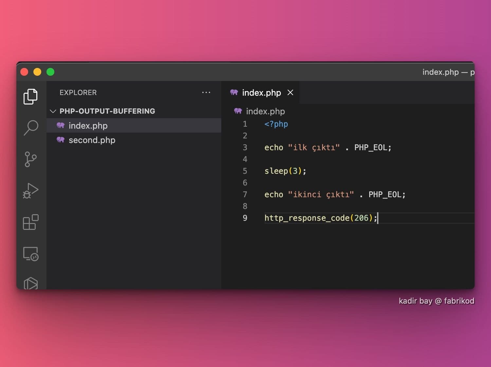The height and width of the screenshot is (367, 491).
Task: Click line number 7 in the gutter
Action: pos(245,195)
